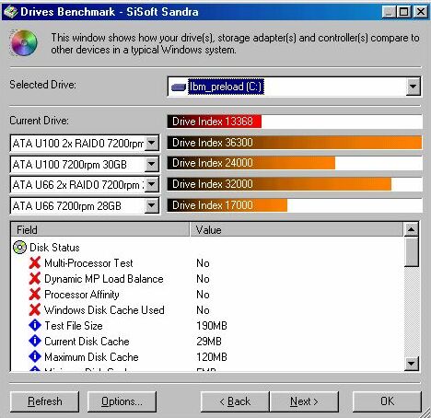This screenshot has height=418, width=431.
Task: Click the 120MB value
Action: click(x=212, y=356)
